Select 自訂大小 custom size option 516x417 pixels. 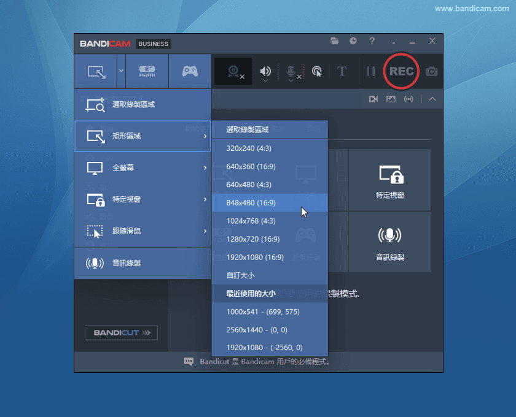pos(270,275)
